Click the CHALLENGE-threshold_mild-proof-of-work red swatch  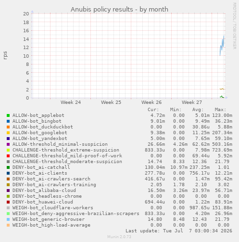click(8, 156)
